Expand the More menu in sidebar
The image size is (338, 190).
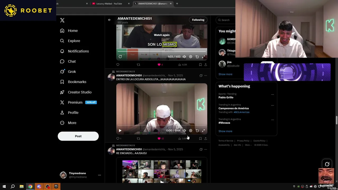(68, 123)
